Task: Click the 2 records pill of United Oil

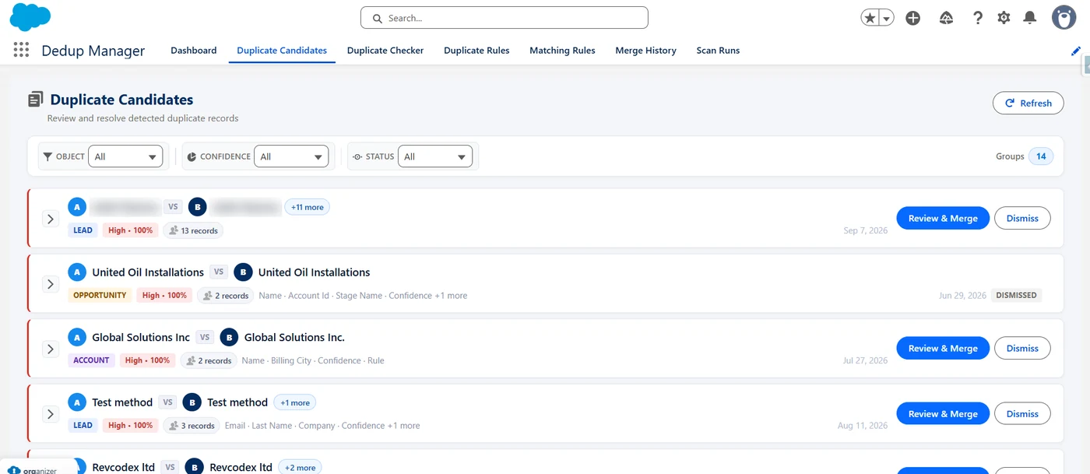Action: pos(226,296)
